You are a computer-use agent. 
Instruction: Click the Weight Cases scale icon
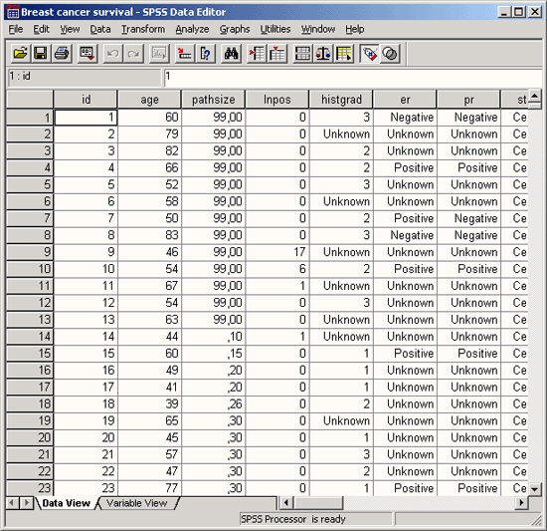click(323, 54)
